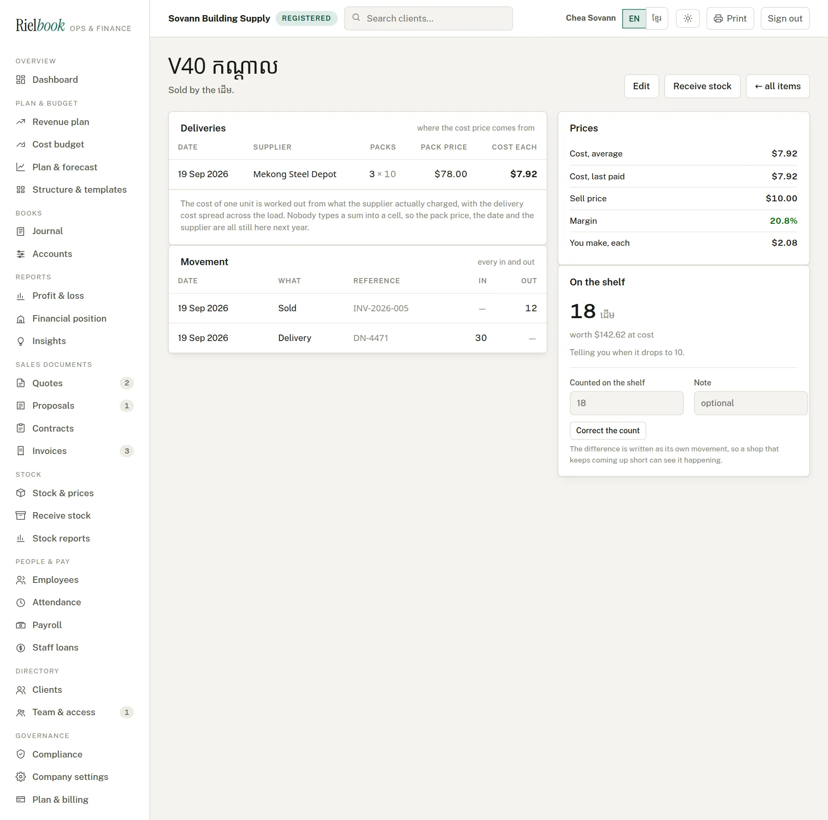Toggle the light/dark theme sun button
The height and width of the screenshot is (820, 828).
tap(688, 19)
